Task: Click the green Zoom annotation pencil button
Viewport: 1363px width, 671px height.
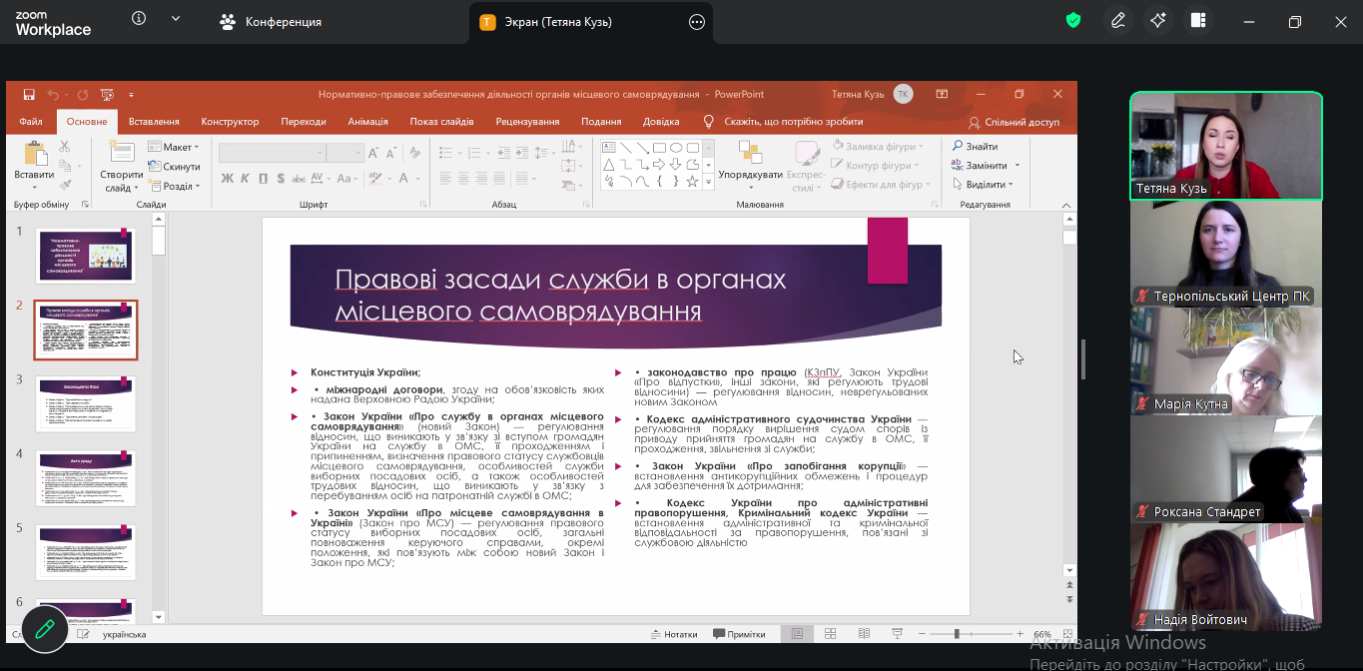Action: pyautogui.click(x=44, y=629)
